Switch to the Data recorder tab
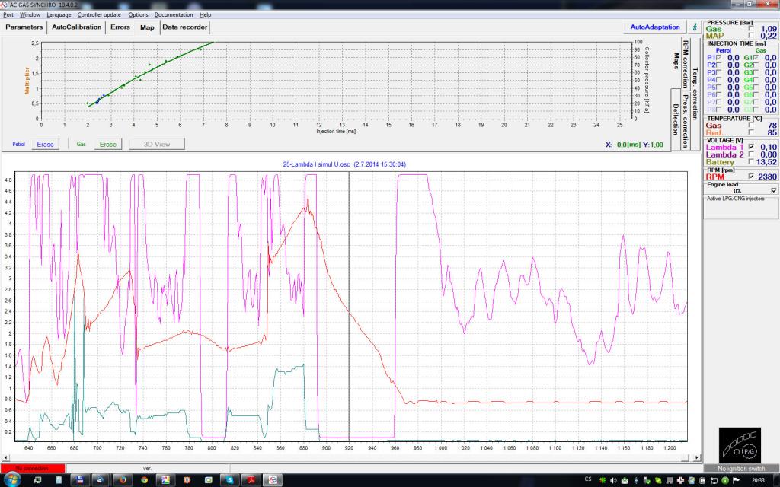Viewport: 780px width, 487px height. click(x=184, y=27)
